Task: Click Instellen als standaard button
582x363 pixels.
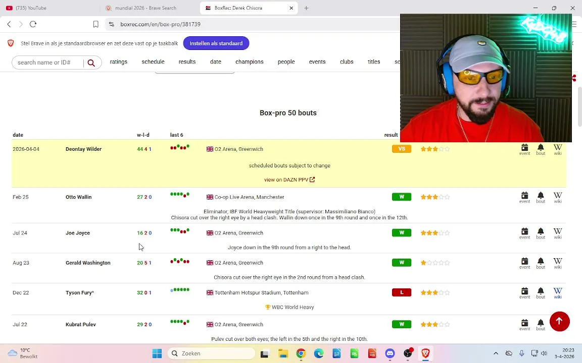Action: pos(216,43)
